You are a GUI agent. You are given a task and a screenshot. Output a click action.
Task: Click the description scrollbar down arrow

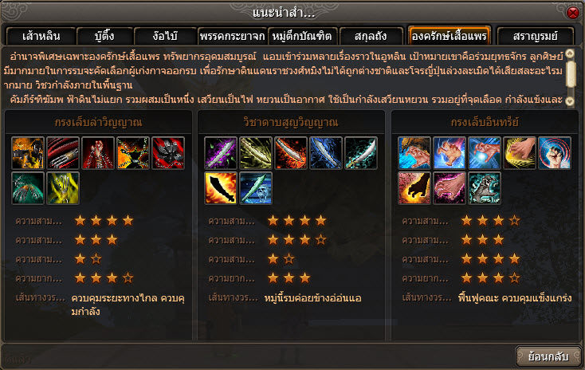[570, 100]
